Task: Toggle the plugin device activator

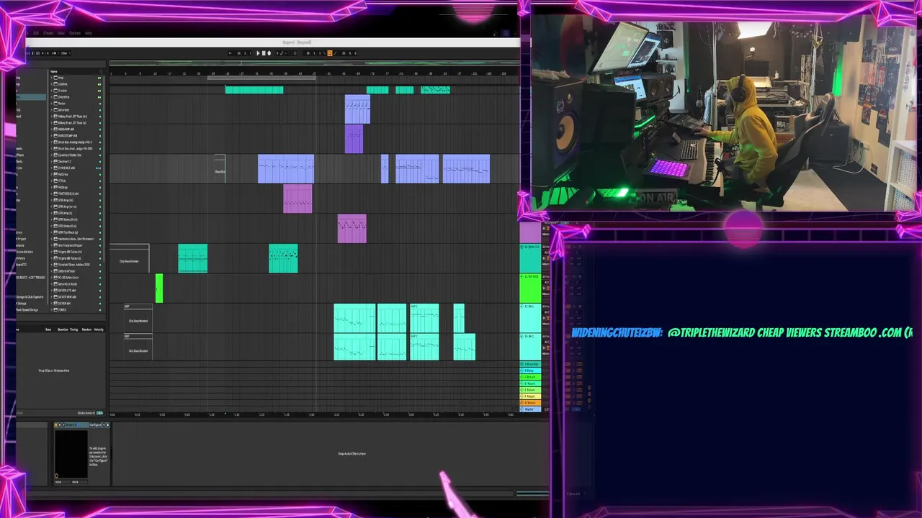Action: pyautogui.click(x=58, y=425)
